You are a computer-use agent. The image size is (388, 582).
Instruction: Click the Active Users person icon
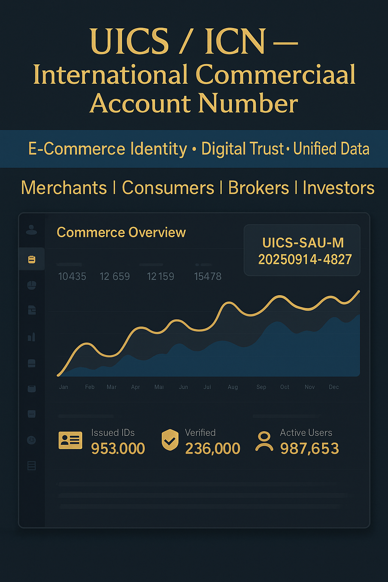pos(264,441)
